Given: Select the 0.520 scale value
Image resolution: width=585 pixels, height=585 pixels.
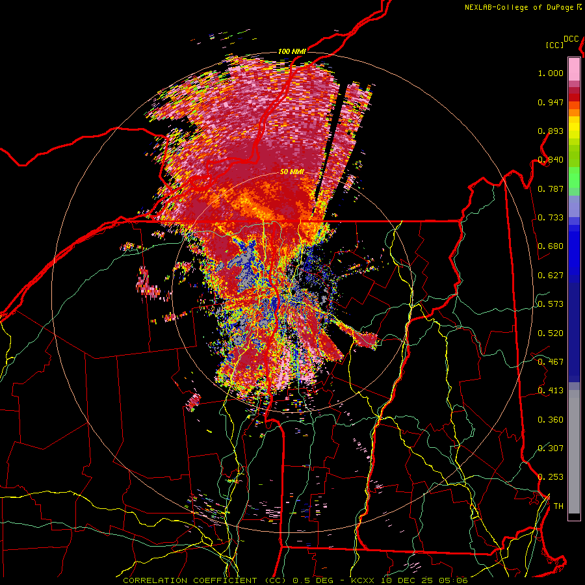Looking at the screenshot, I should click(551, 333).
